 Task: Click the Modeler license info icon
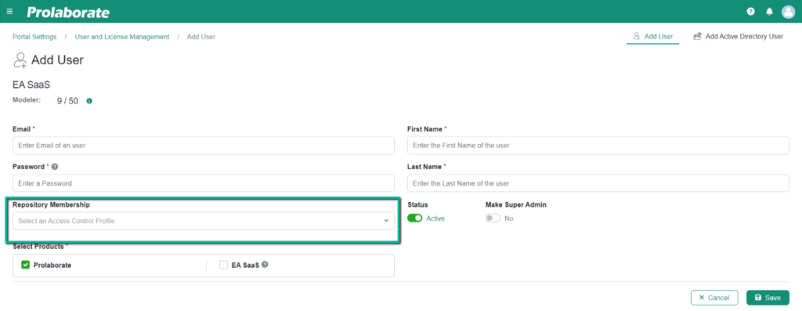[89, 101]
